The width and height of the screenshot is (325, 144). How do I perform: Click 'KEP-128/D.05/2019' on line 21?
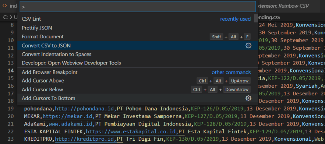220,124
